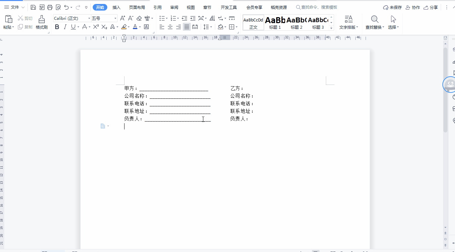Apply superscript formatting
Viewport: 455px width, 252px height.
(96, 27)
